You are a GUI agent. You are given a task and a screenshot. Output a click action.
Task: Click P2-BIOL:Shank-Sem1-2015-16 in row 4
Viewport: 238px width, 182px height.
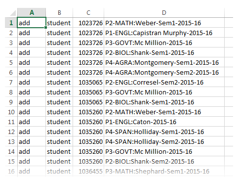point(164,52)
